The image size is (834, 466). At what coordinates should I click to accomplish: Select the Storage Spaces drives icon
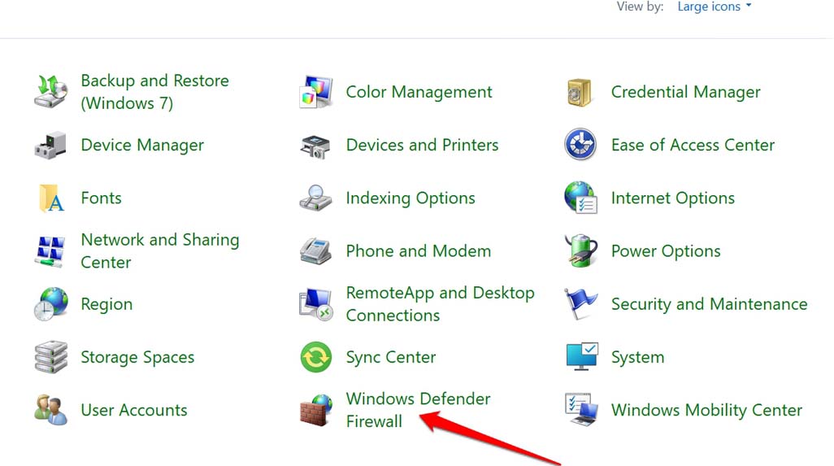pos(50,358)
